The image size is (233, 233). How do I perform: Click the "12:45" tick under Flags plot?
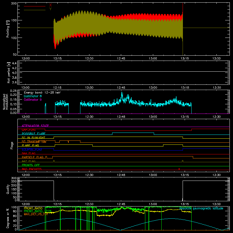121,175
